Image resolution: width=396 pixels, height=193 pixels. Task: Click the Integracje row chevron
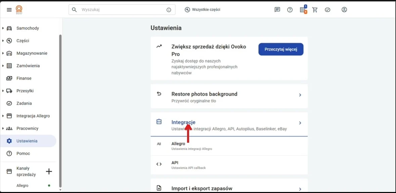[300, 123]
